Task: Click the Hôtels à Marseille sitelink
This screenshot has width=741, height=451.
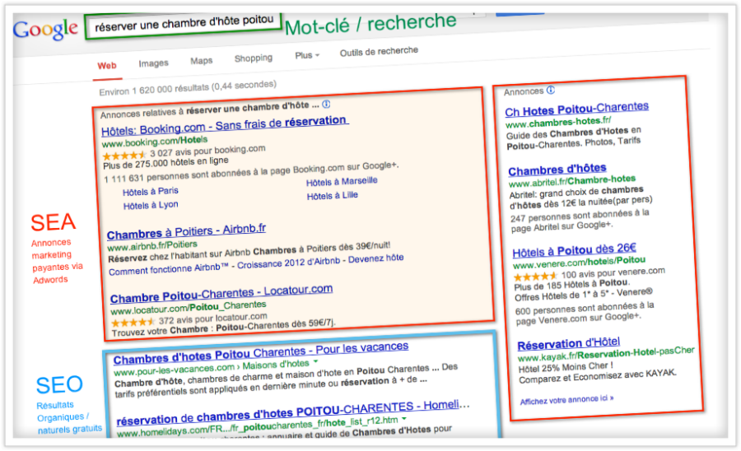Action: (x=342, y=182)
